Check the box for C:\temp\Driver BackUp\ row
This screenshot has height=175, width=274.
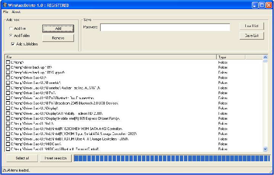pyautogui.click(x=8, y=77)
